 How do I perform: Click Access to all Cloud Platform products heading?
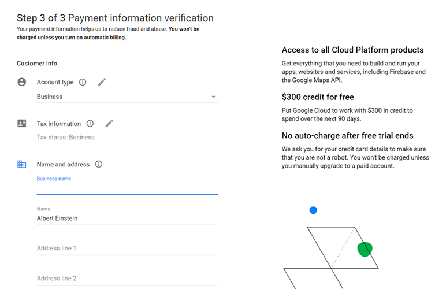click(353, 50)
